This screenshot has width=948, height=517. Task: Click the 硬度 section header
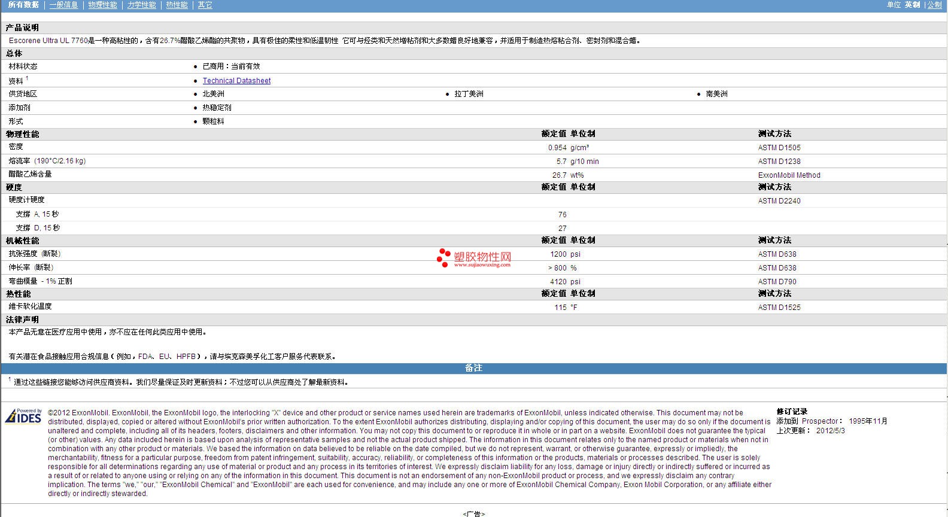[x=14, y=187]
